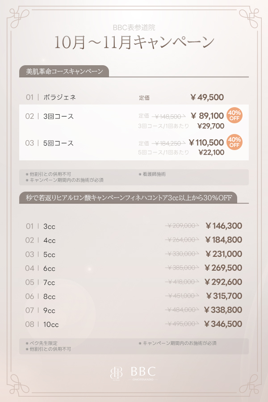Screen dimensions: 268x402
Task: Click the ¥231,000 price for 5cc
Action: [223, 254]
